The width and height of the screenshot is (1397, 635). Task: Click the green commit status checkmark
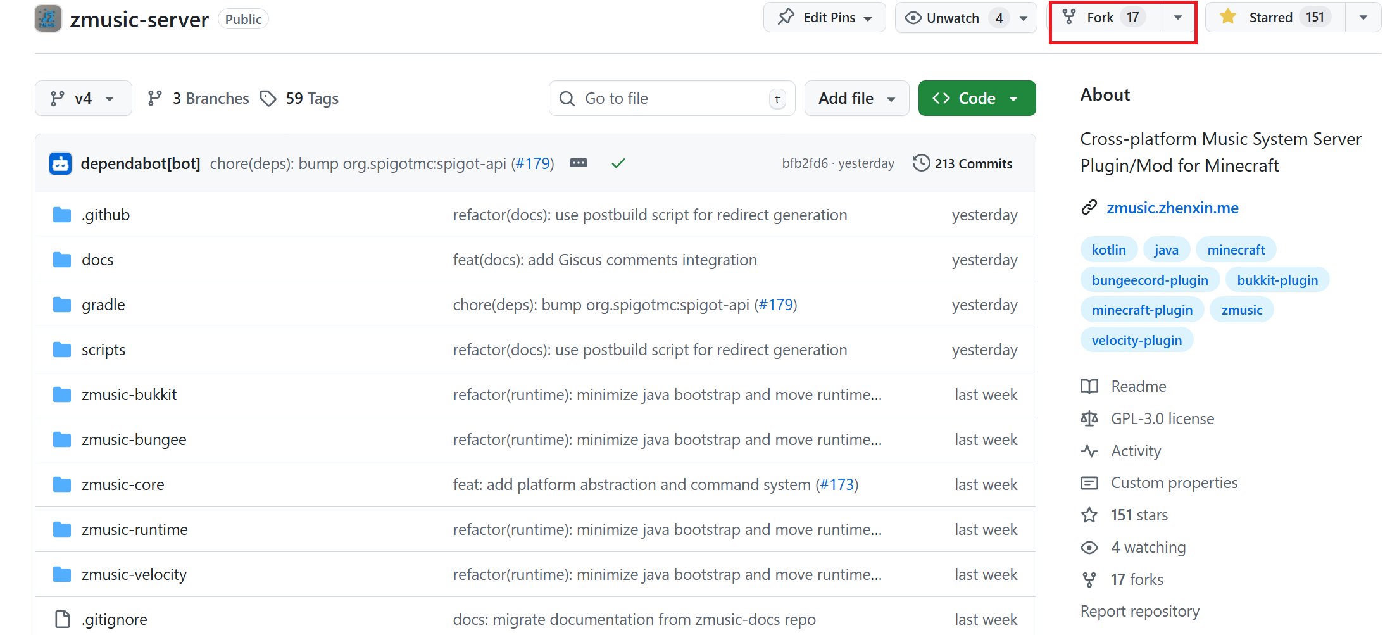tap(618, 163)
